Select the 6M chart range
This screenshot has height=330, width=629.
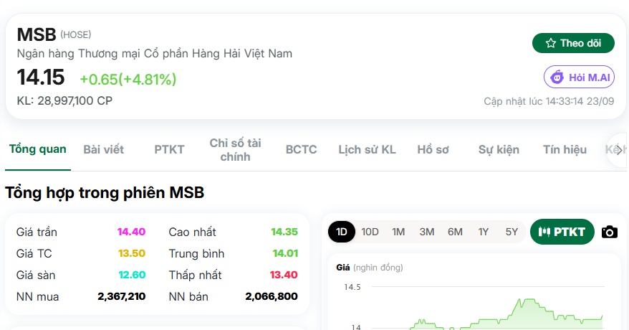point(456,232)
